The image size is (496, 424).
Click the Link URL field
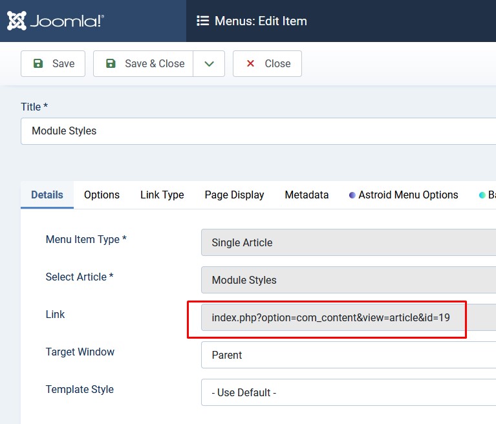click(349, 317)
